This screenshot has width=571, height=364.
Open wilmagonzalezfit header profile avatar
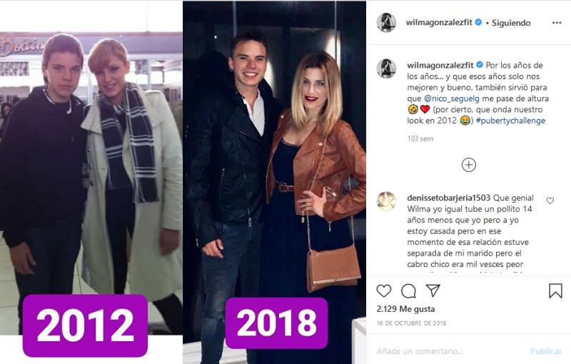pyautogui.click(x=386, y=23)
